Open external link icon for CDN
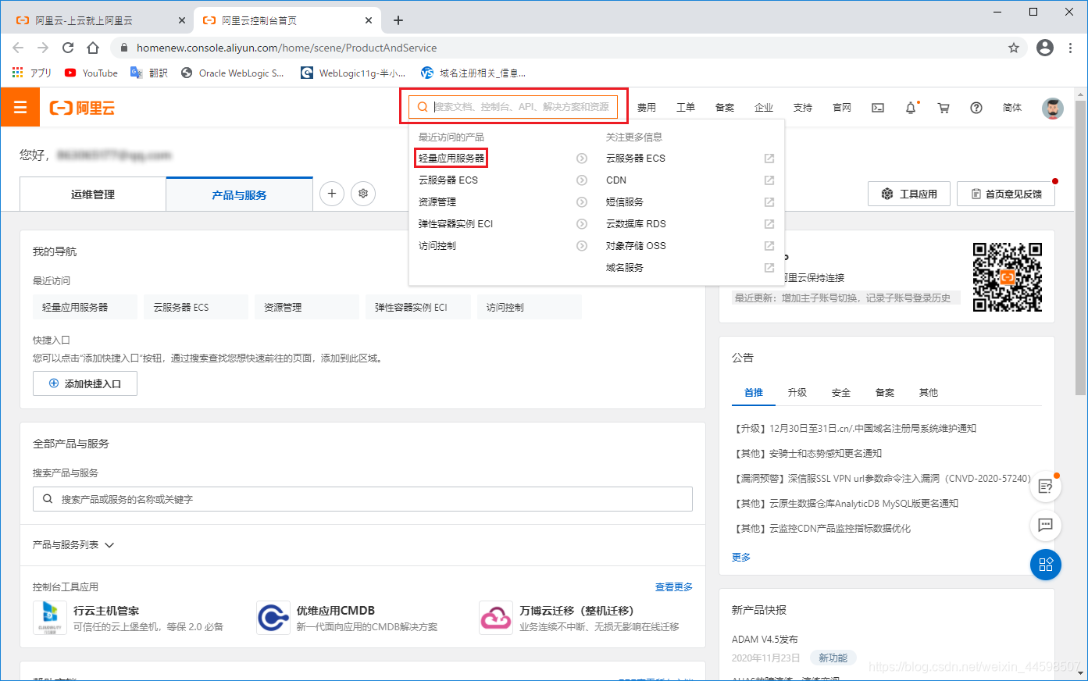 [x=769, y=180]
